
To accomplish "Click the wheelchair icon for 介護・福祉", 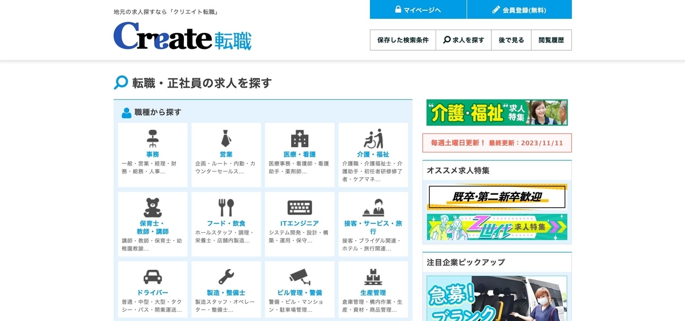I will [373, 138].
